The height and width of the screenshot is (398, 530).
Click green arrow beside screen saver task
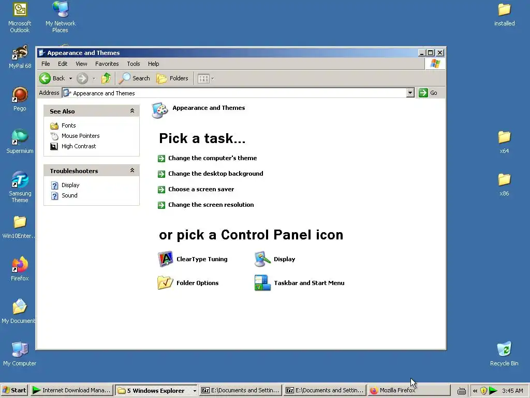tap(161, 190)
